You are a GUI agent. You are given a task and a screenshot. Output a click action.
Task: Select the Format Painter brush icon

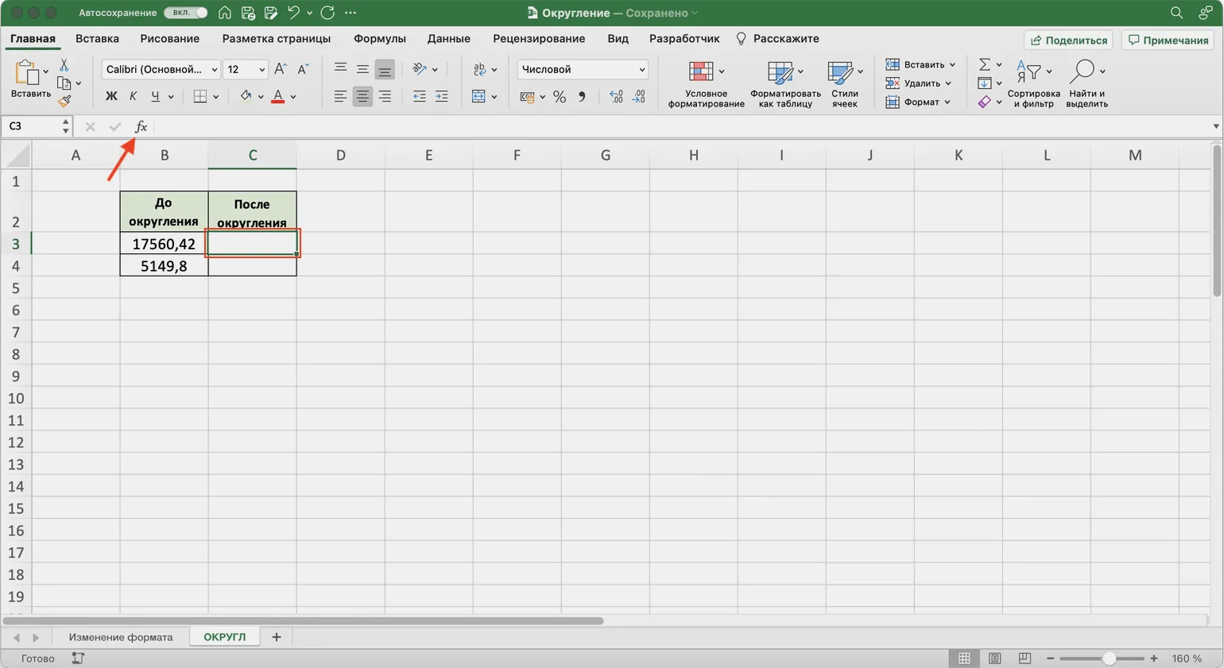64,101
